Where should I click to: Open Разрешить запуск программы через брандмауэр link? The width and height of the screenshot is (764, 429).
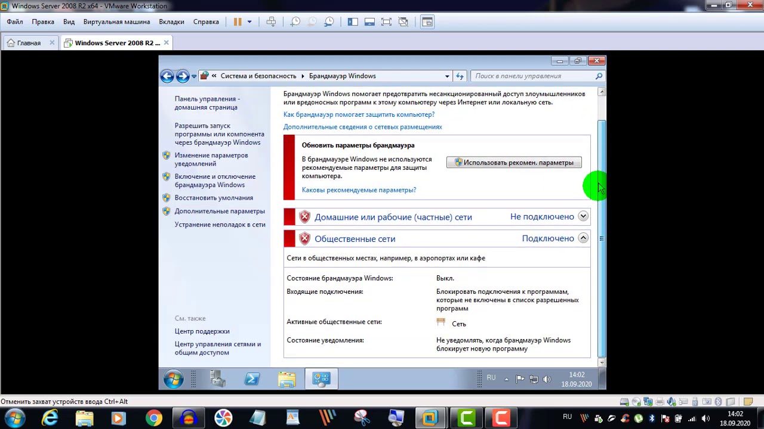(x=219, y=134)
